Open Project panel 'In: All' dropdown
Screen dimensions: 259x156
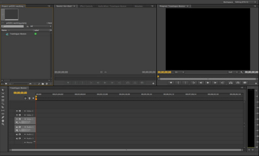point(41,26)
